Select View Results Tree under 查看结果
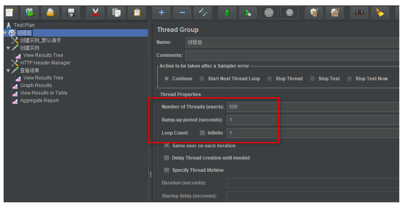 click(43, 78)
